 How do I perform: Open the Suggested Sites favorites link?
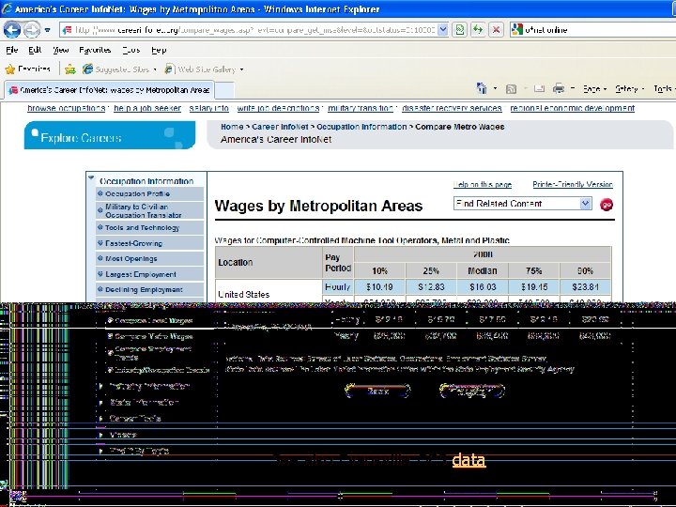click(119, 69)
